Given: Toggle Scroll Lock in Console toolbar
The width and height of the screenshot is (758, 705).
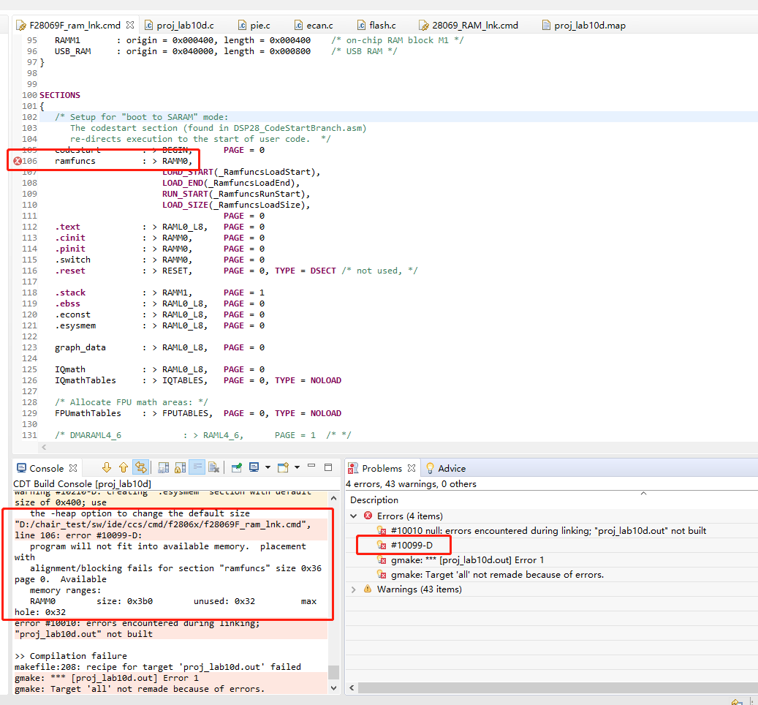Looking at the screenshot, I should (x=179, y=468).
